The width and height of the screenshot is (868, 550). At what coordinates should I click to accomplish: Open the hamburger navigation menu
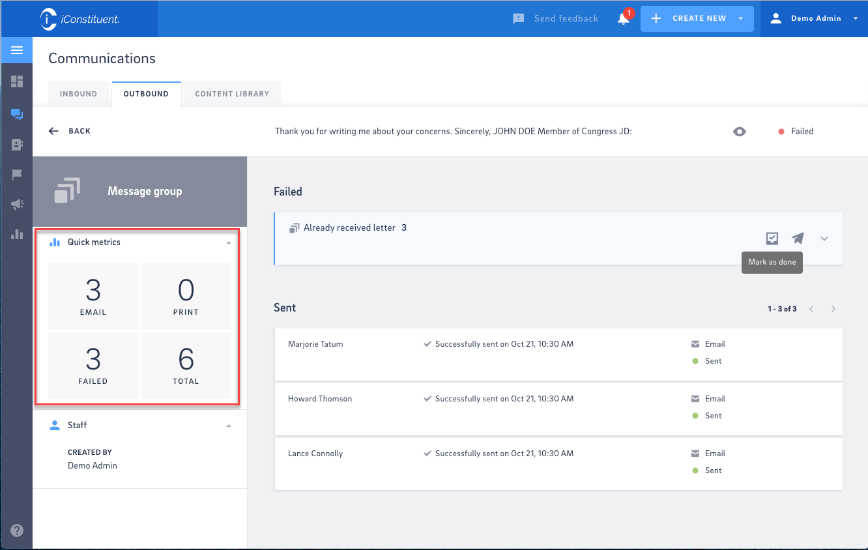point(17,50)
